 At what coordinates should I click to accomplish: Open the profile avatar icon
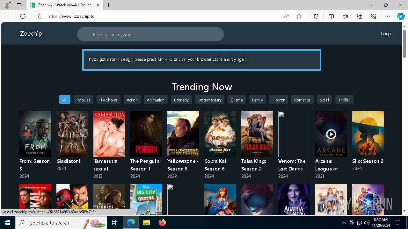[x=7, y=5]
